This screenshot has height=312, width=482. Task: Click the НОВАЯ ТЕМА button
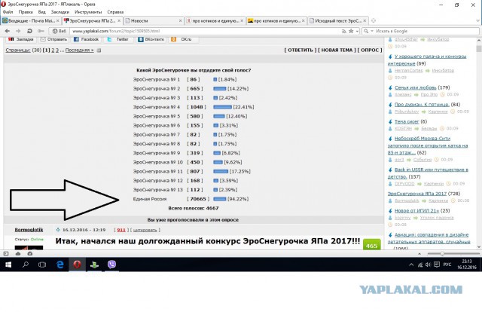(337, 50)
